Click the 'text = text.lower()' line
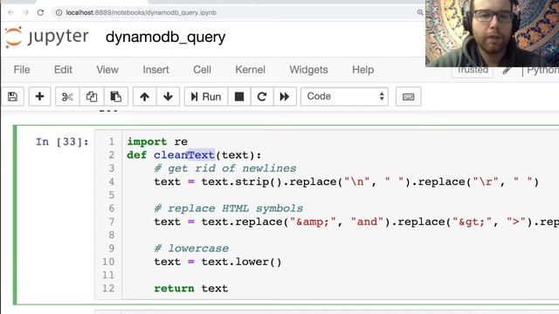 [x=217, y=262]
